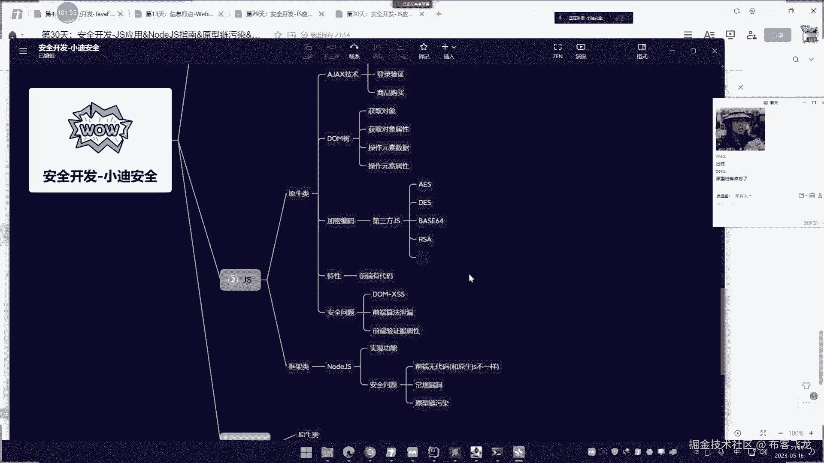The height and width of the screenshot is (463, 824).
Task: Expand the chevron next to search icon
Action: pos(811,60)
